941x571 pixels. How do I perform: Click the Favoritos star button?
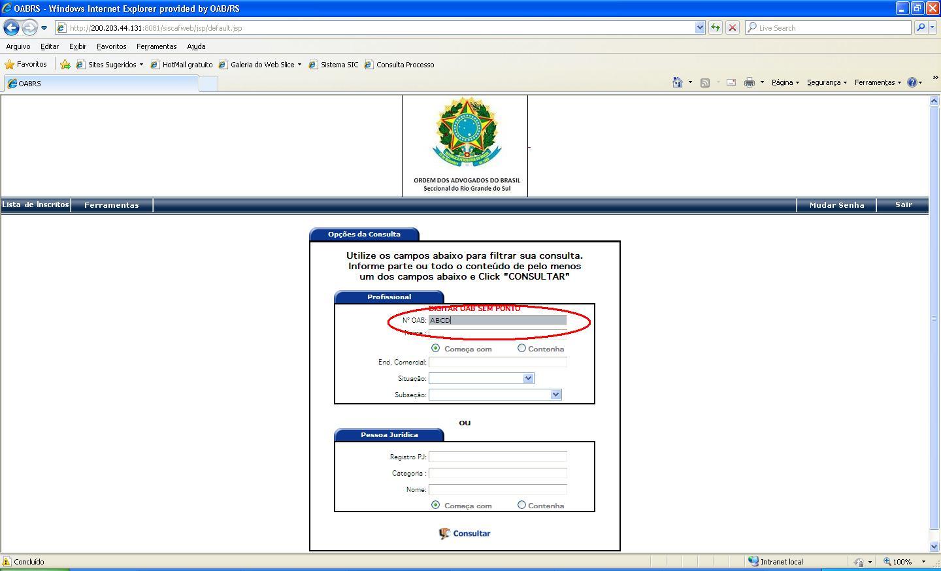click(25, 64)
